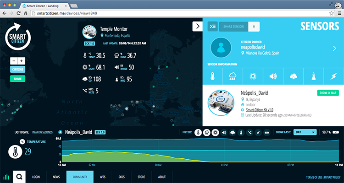Open the Privacy Policy link
This screenshot has height=183, width=344.
click(332, 178)
